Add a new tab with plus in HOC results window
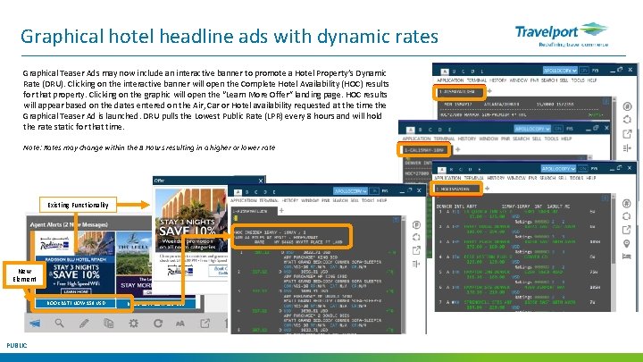The image size is (643, 362). 281,211
